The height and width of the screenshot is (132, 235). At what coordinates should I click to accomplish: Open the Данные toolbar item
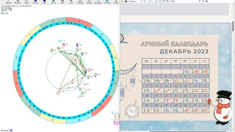(x=8, y=2)
